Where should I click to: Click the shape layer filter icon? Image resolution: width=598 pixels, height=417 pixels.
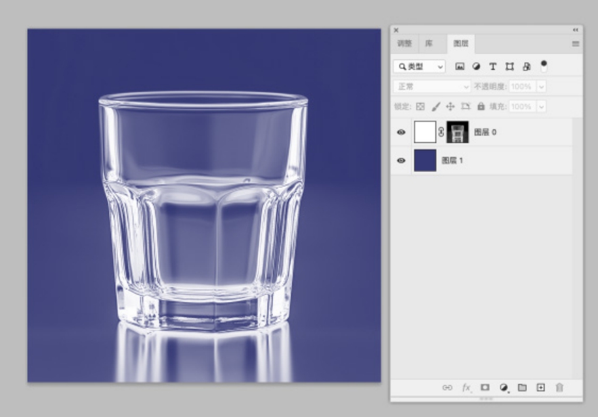[x=509, y=66]
